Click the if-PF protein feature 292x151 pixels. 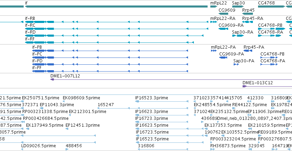[110, 71]
